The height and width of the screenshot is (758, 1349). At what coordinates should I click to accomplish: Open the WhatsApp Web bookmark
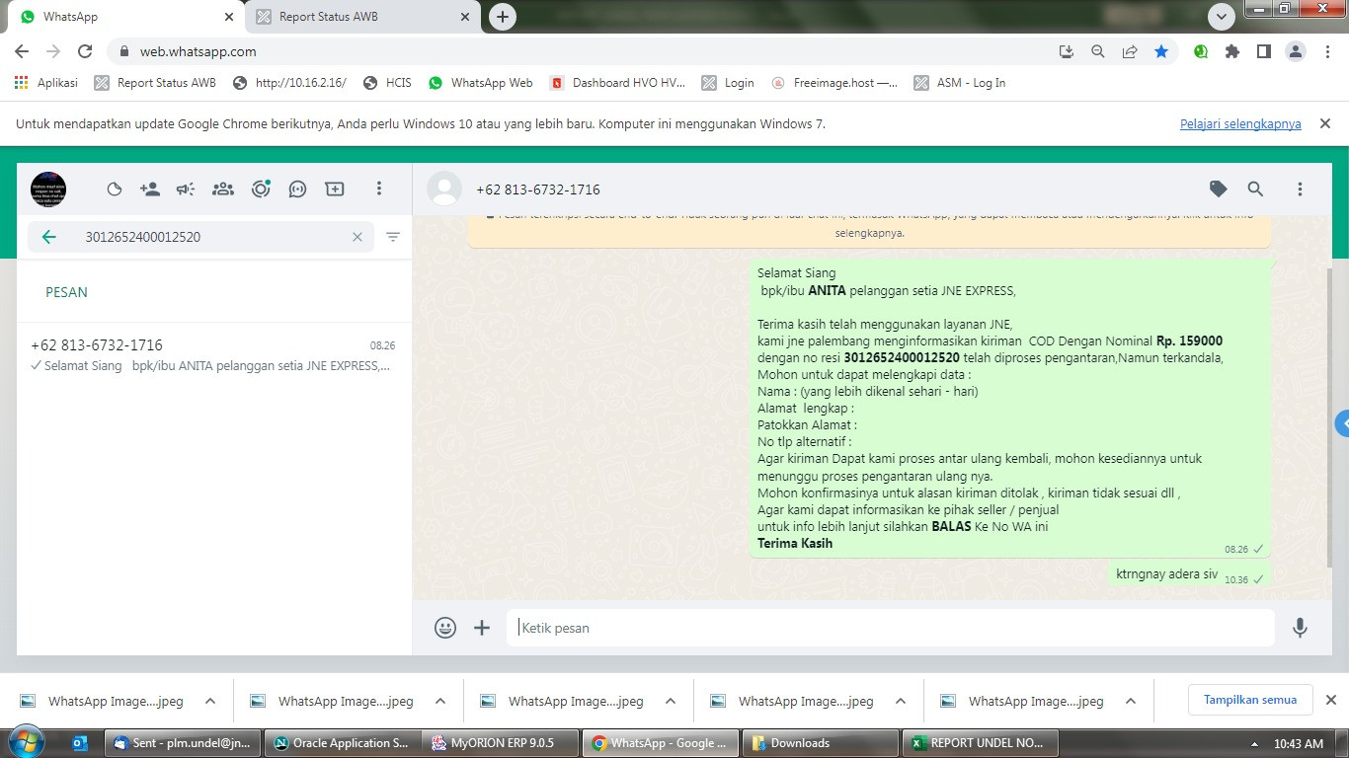[x=480, y=83]
